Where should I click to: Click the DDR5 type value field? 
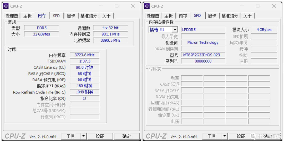(42, 28)
